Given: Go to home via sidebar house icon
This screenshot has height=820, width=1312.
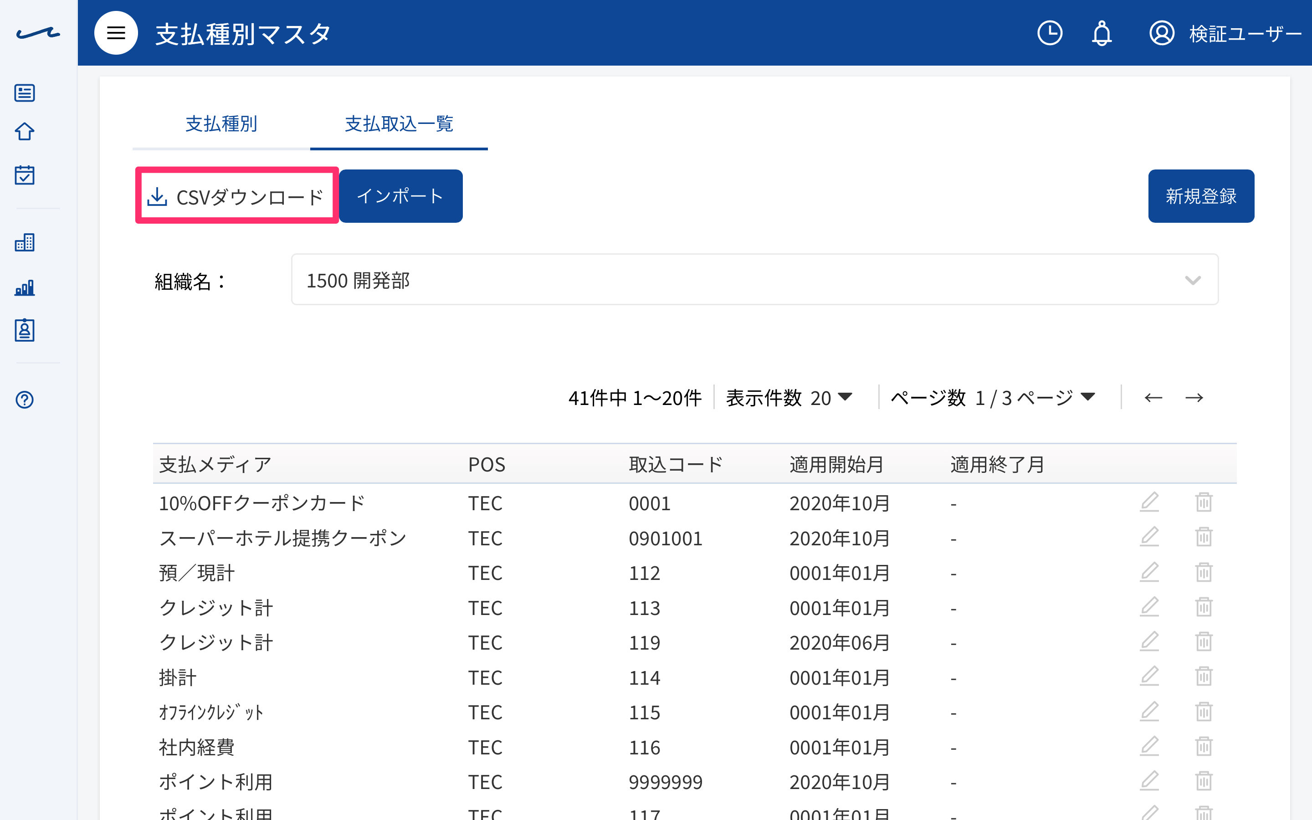Looking at the screenshot, I should [25, 132].
